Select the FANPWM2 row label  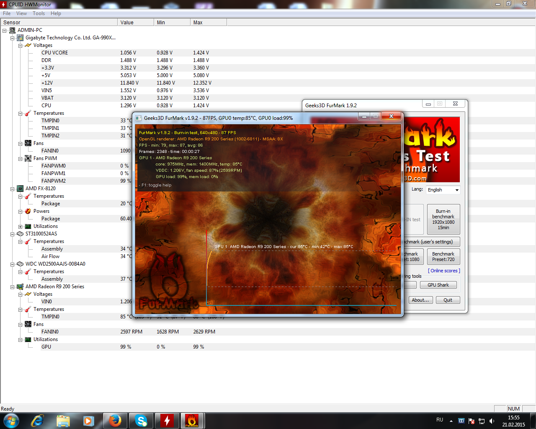tap(54, 181)
